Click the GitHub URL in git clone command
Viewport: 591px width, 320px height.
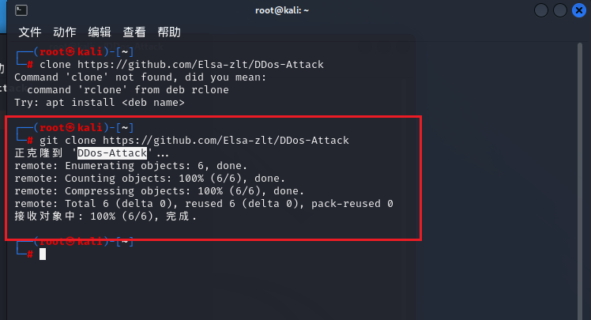pyautogui.click(x=226, y=140)
